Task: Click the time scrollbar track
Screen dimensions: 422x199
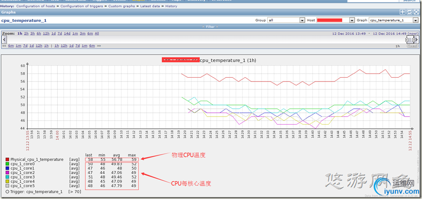Action: click(206, 39)
